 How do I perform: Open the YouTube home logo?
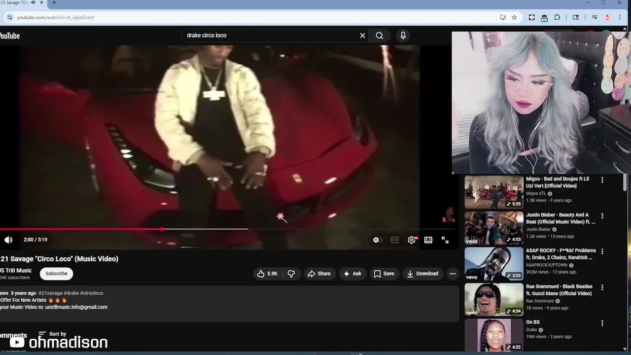pyautogui.click(x=10, y=36)
